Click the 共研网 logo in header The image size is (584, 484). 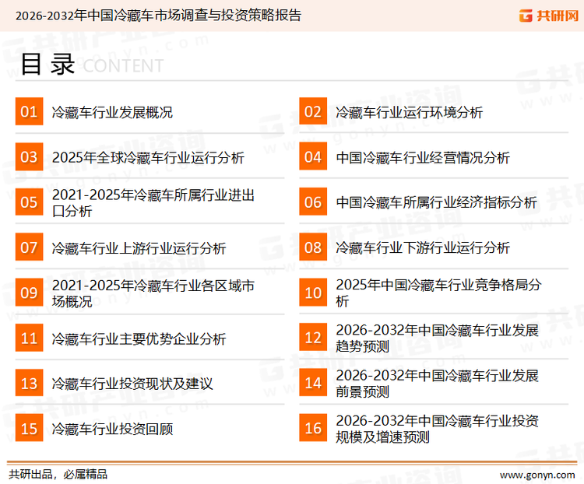[549, 16]
